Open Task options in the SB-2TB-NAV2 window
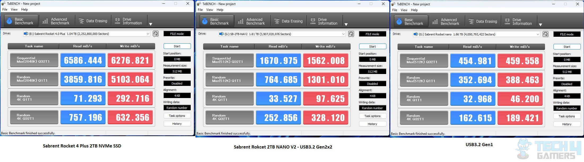 pos(373,116)
